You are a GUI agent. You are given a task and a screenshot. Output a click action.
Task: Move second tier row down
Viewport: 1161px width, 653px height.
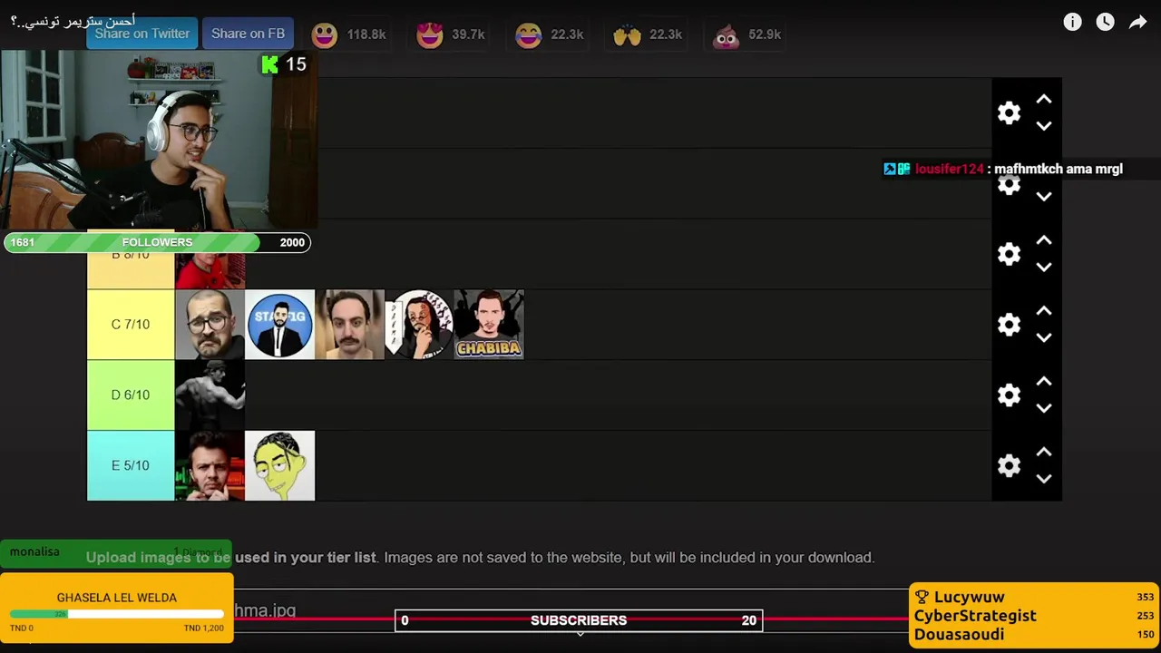1044,197
